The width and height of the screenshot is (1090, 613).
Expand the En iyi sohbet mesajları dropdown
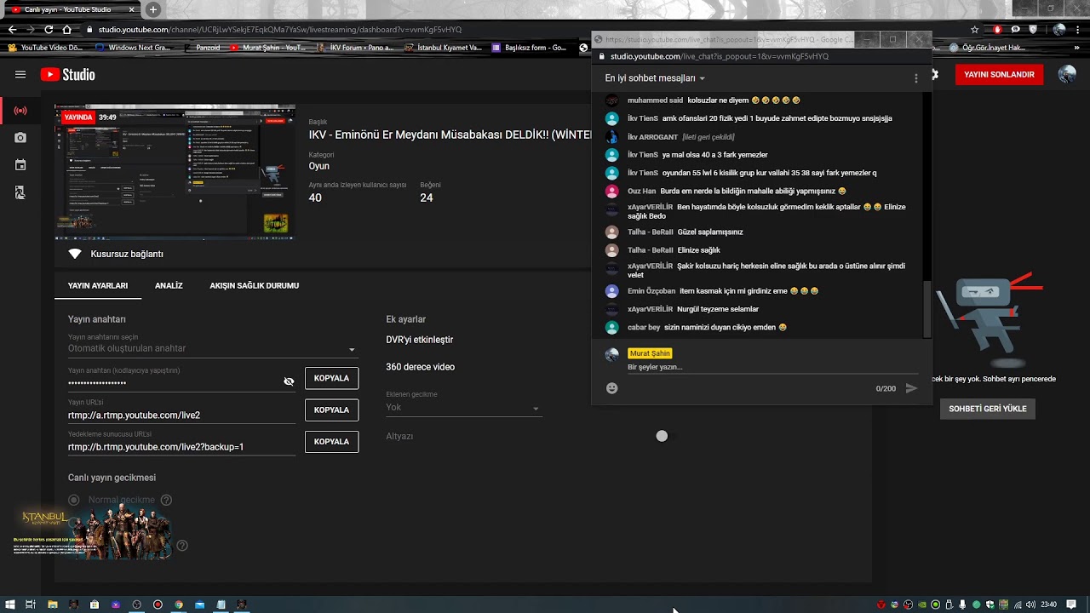(x=655, y=77)
